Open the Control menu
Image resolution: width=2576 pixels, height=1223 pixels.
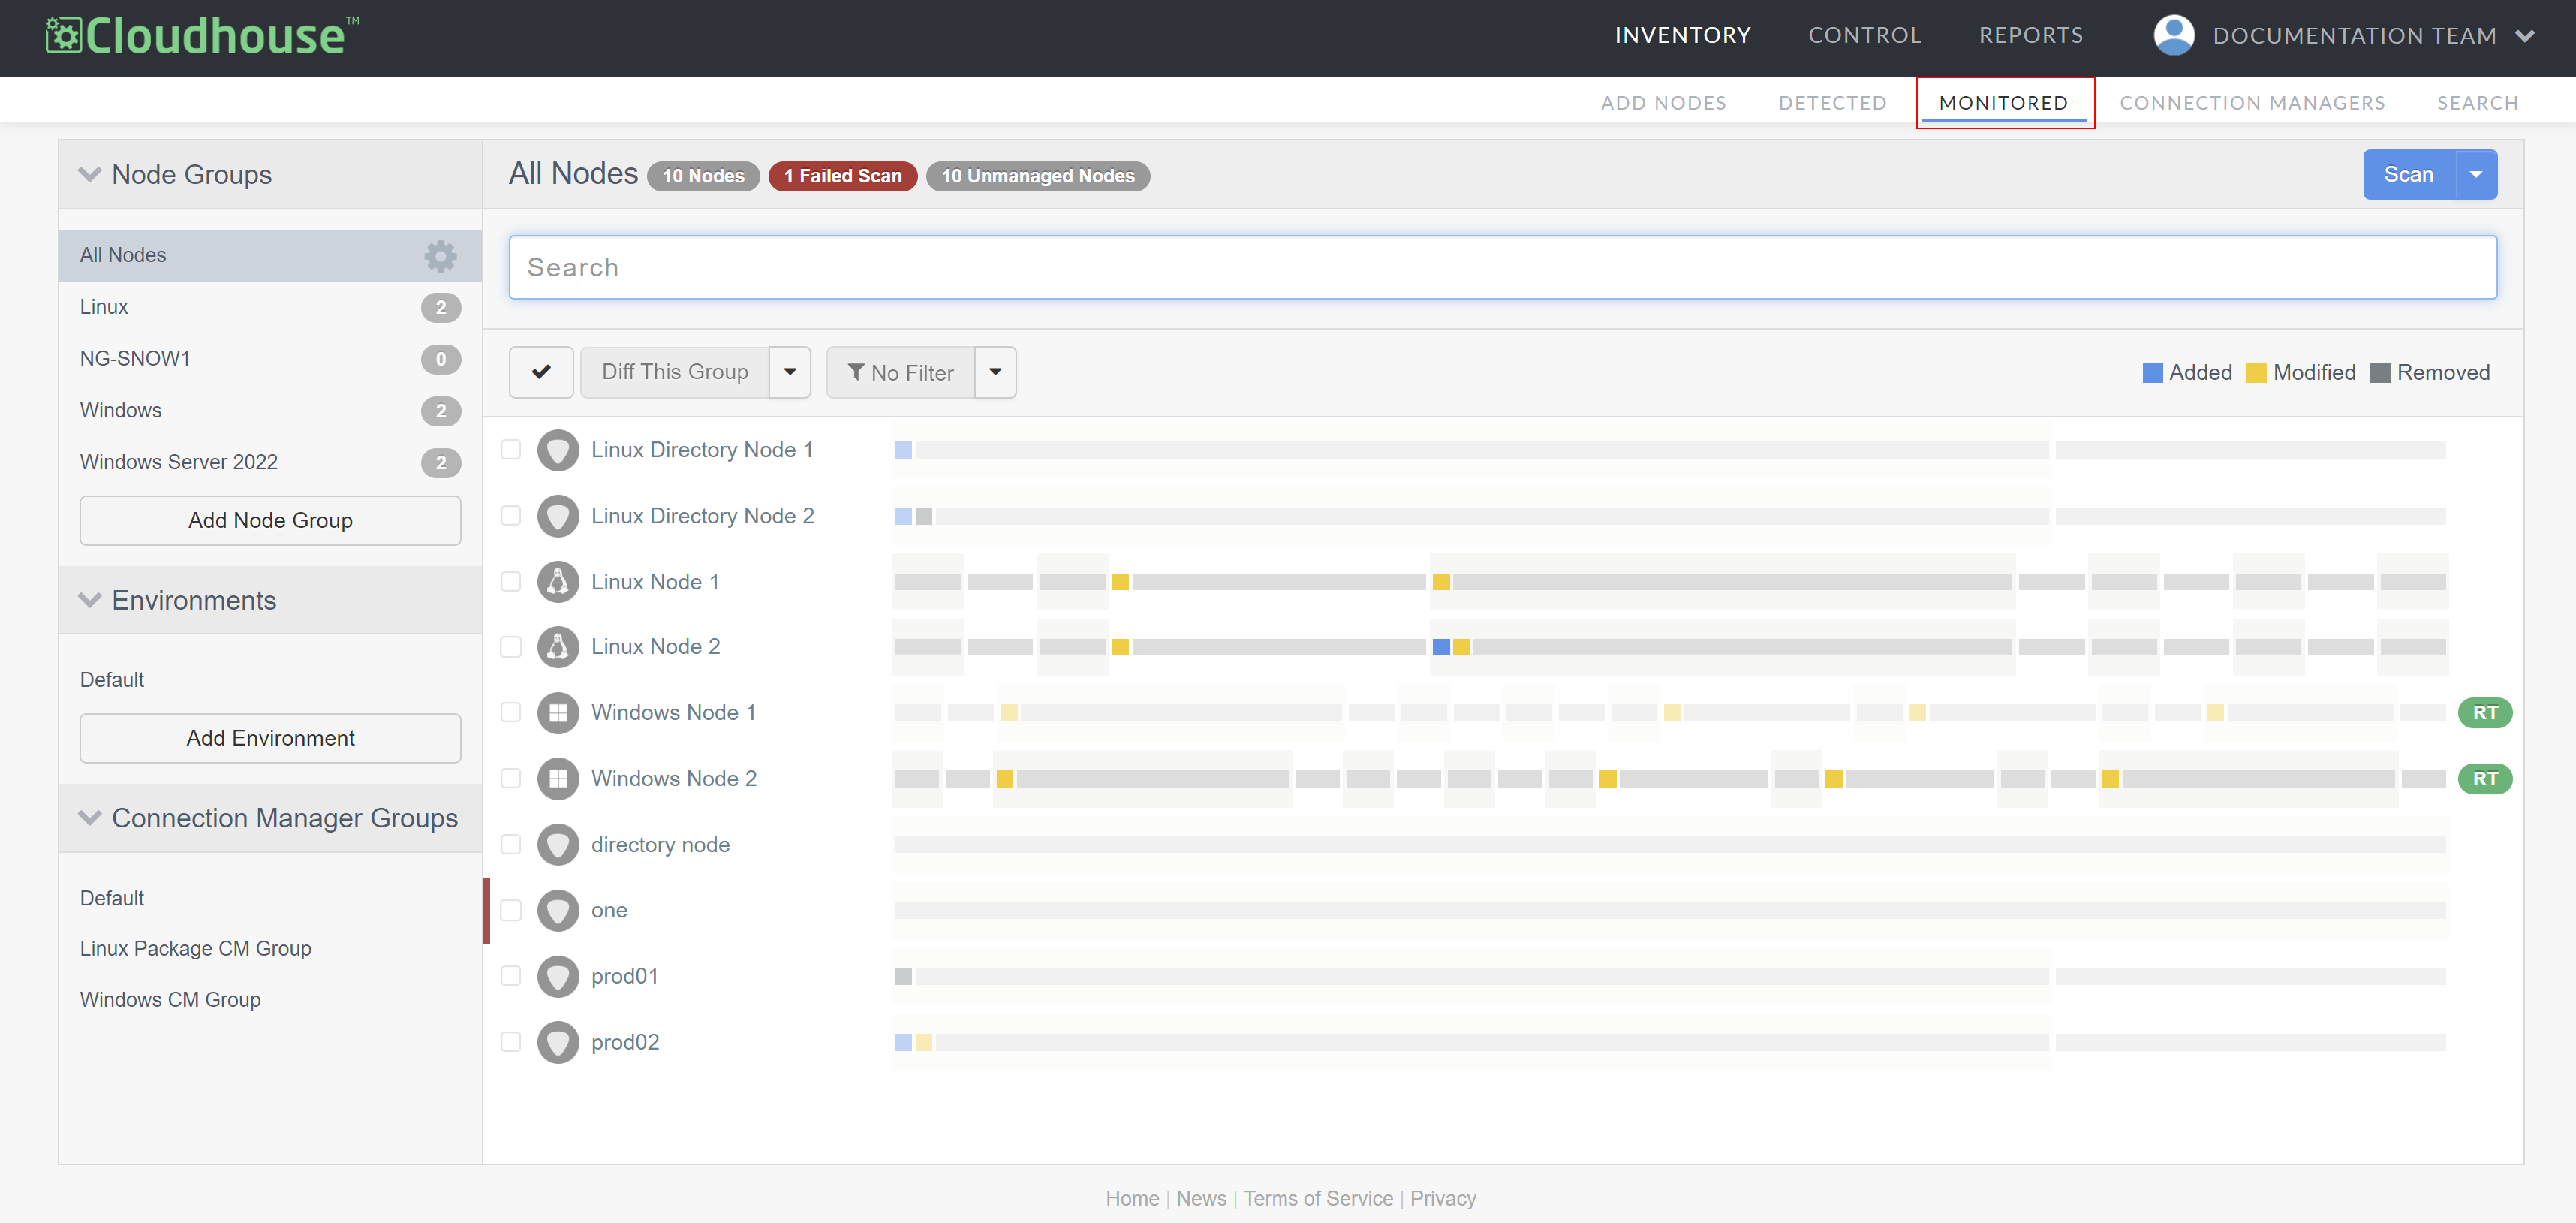tap(1864, 35)
